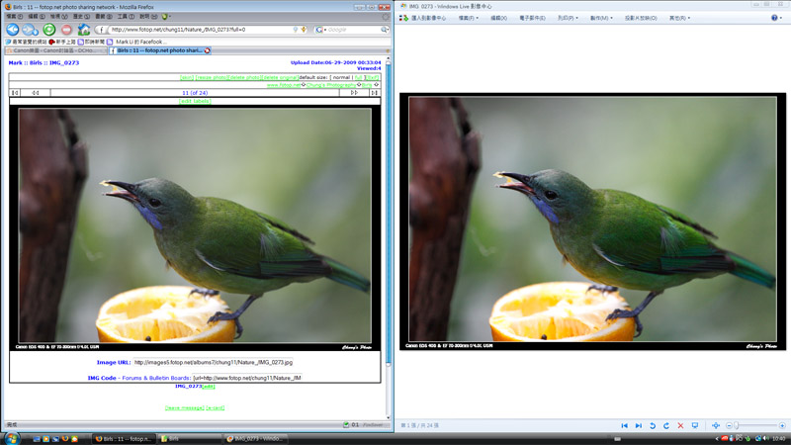Click the search magnifier in Firefox search box
Screen dimensions: 791x445
coord(385,30)
